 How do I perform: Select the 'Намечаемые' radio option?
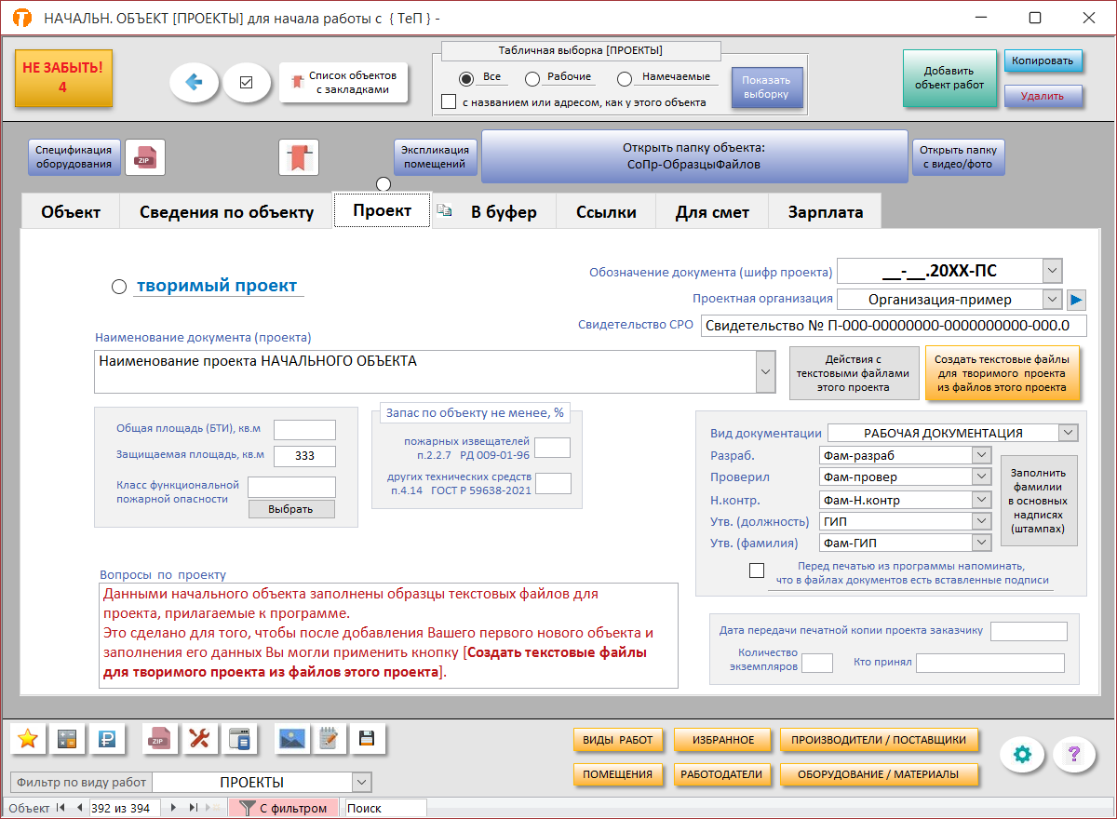[x=625, y=79]
